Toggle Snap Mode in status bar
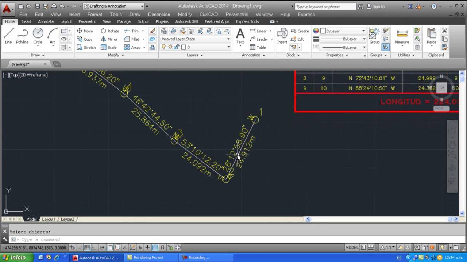This screenshot has height=262, width=467. pyautogui.click(x=80, y=247)
